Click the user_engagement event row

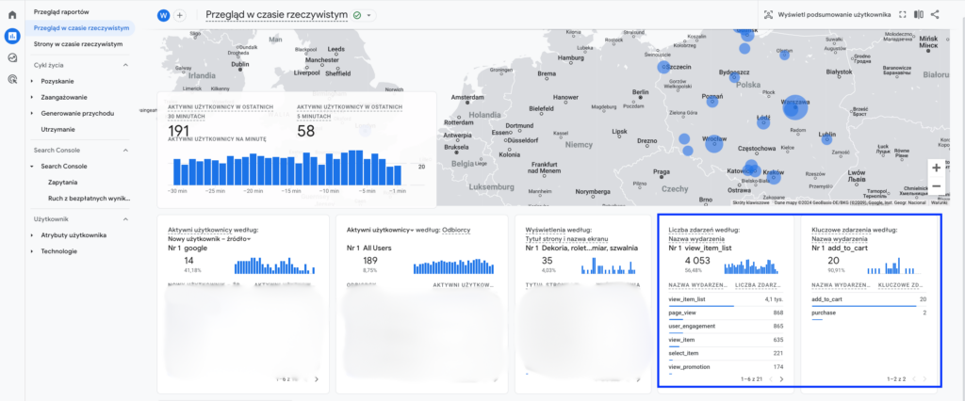[725, 327]
